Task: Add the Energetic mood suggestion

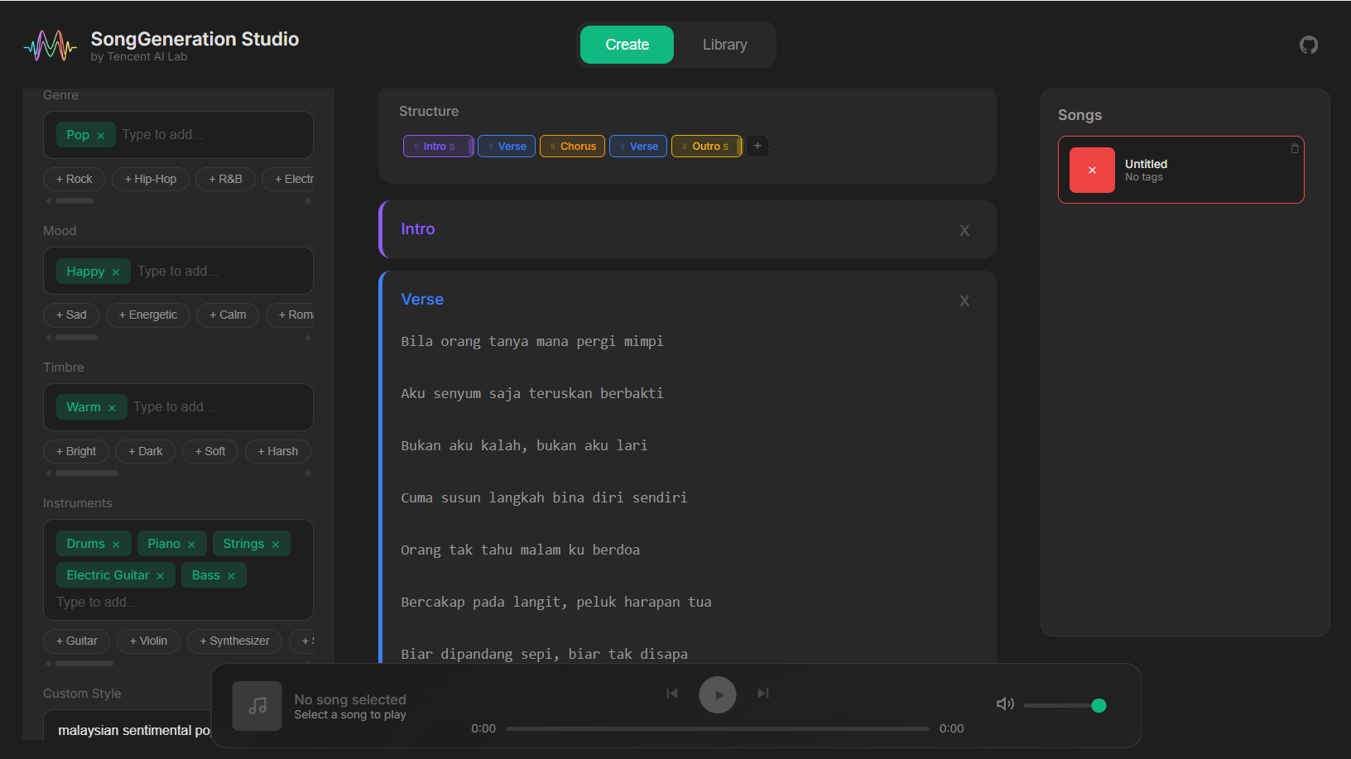Action: [x=148, y=315]
